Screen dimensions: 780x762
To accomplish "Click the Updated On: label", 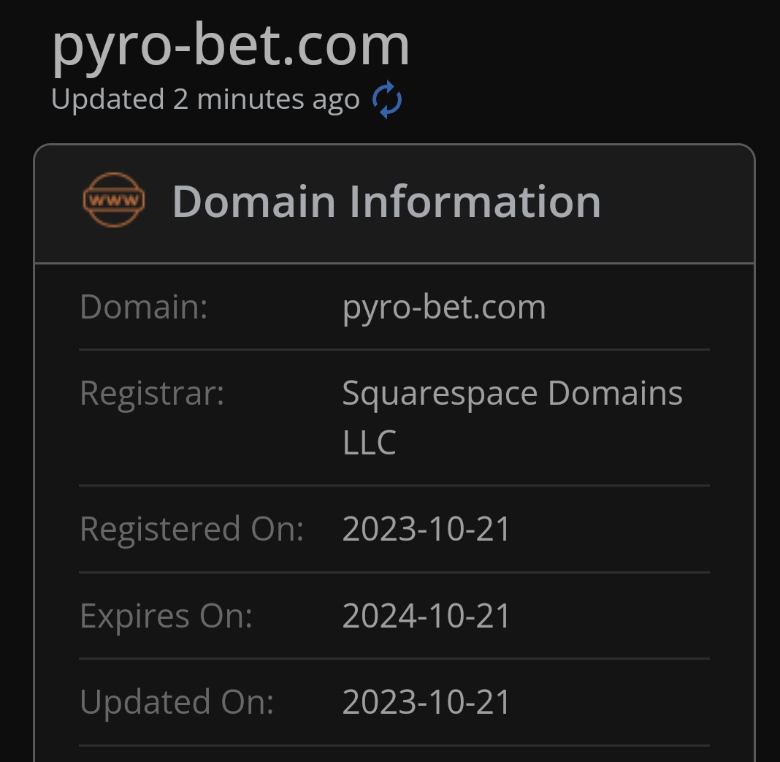I will [177, 702].
